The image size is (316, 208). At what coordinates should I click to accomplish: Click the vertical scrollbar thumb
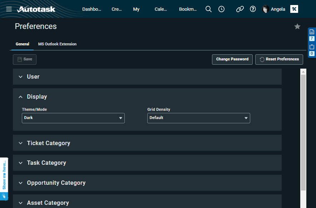coord(303,132)
